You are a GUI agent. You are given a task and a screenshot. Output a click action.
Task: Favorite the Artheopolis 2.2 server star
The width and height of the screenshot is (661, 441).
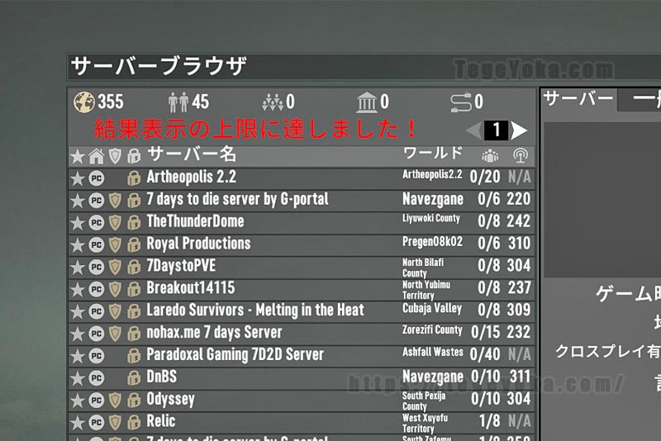pos(78,178)
